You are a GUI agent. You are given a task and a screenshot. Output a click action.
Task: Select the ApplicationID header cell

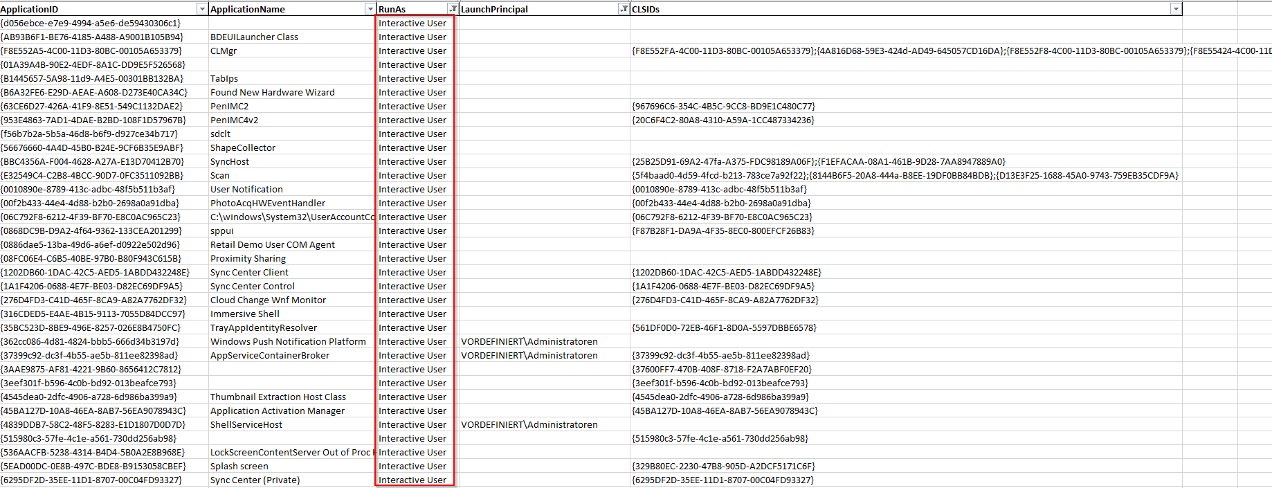97,9
